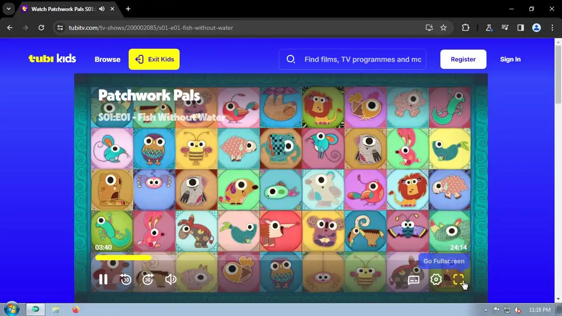Click the 03:40 elapsed time label
This screenshot has height=316, width=562.
(104, 248)
